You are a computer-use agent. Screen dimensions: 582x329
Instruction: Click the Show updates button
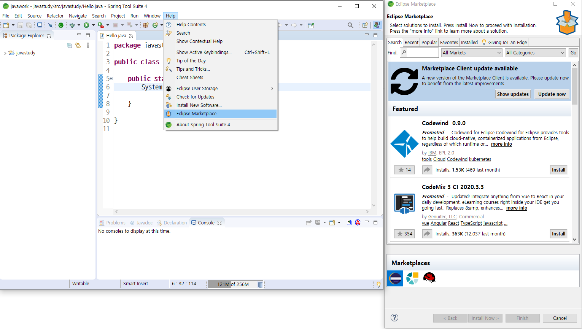513,94
